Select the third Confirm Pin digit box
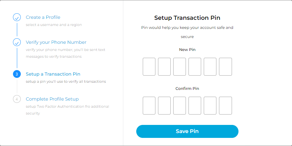 click(180, 105)
